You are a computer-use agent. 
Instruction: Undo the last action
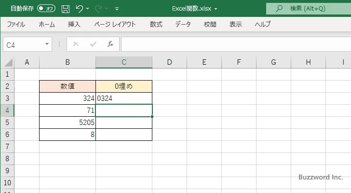79,9
